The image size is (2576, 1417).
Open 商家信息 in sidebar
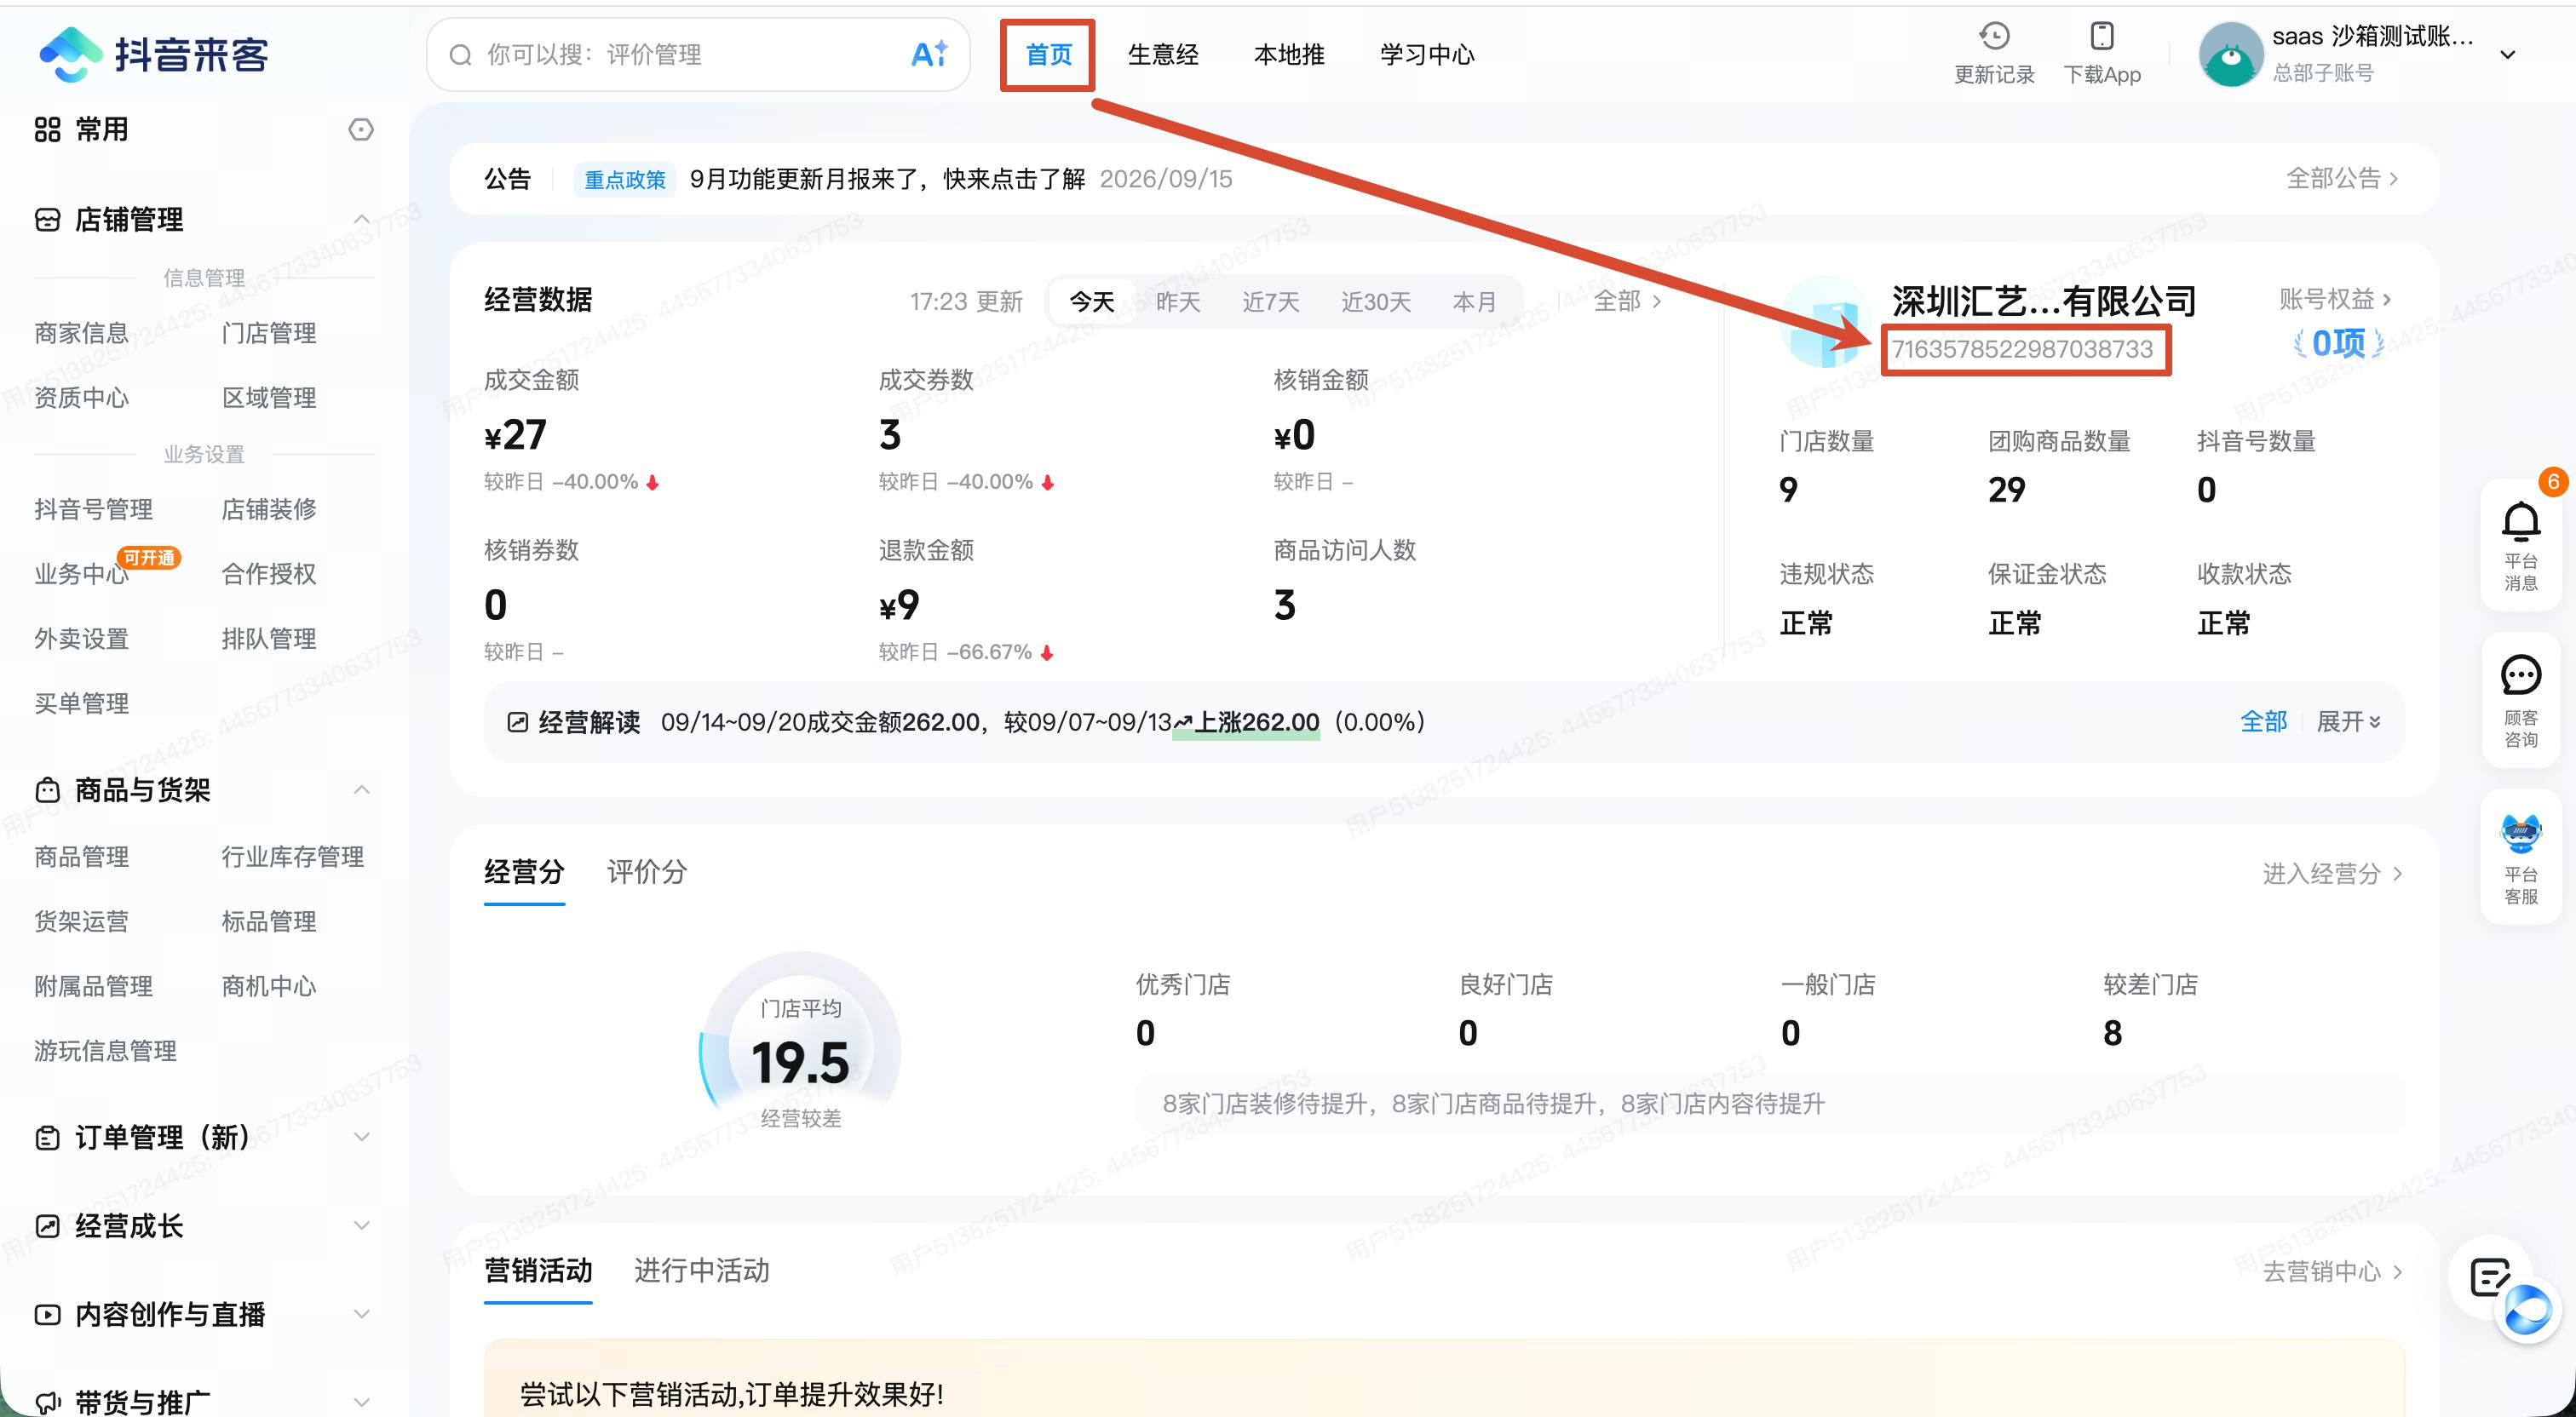click(82, 333)
